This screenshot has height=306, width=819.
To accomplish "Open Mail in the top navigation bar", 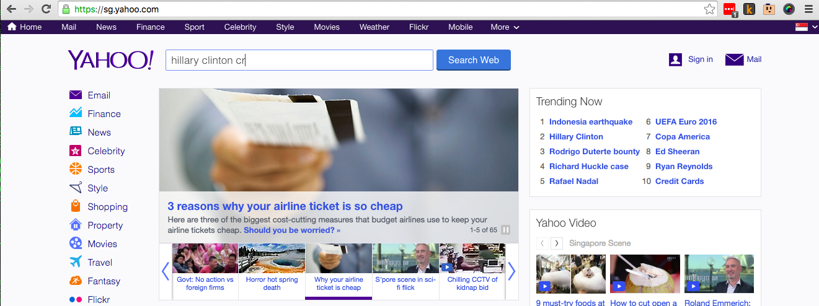I will click(69, 27).
